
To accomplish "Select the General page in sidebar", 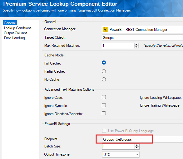I will pyautogui.click(x=10, y=23).
